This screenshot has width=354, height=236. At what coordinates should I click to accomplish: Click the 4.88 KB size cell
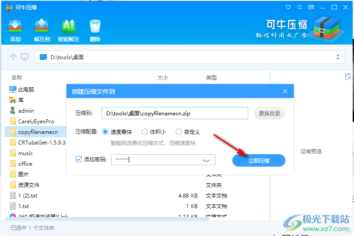click(188, 195)
